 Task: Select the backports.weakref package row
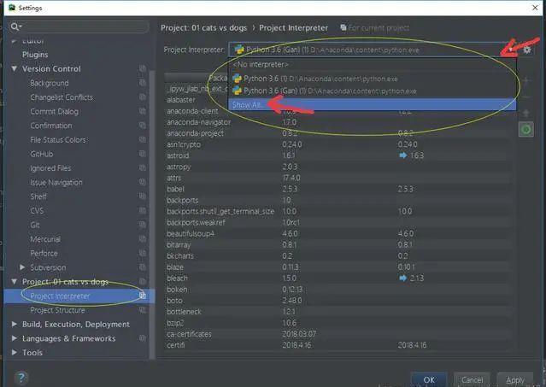(337, 222)
